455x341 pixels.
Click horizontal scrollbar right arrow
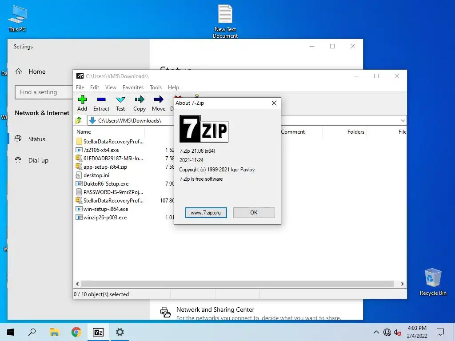pyautogui.click(x=402, y=284)
